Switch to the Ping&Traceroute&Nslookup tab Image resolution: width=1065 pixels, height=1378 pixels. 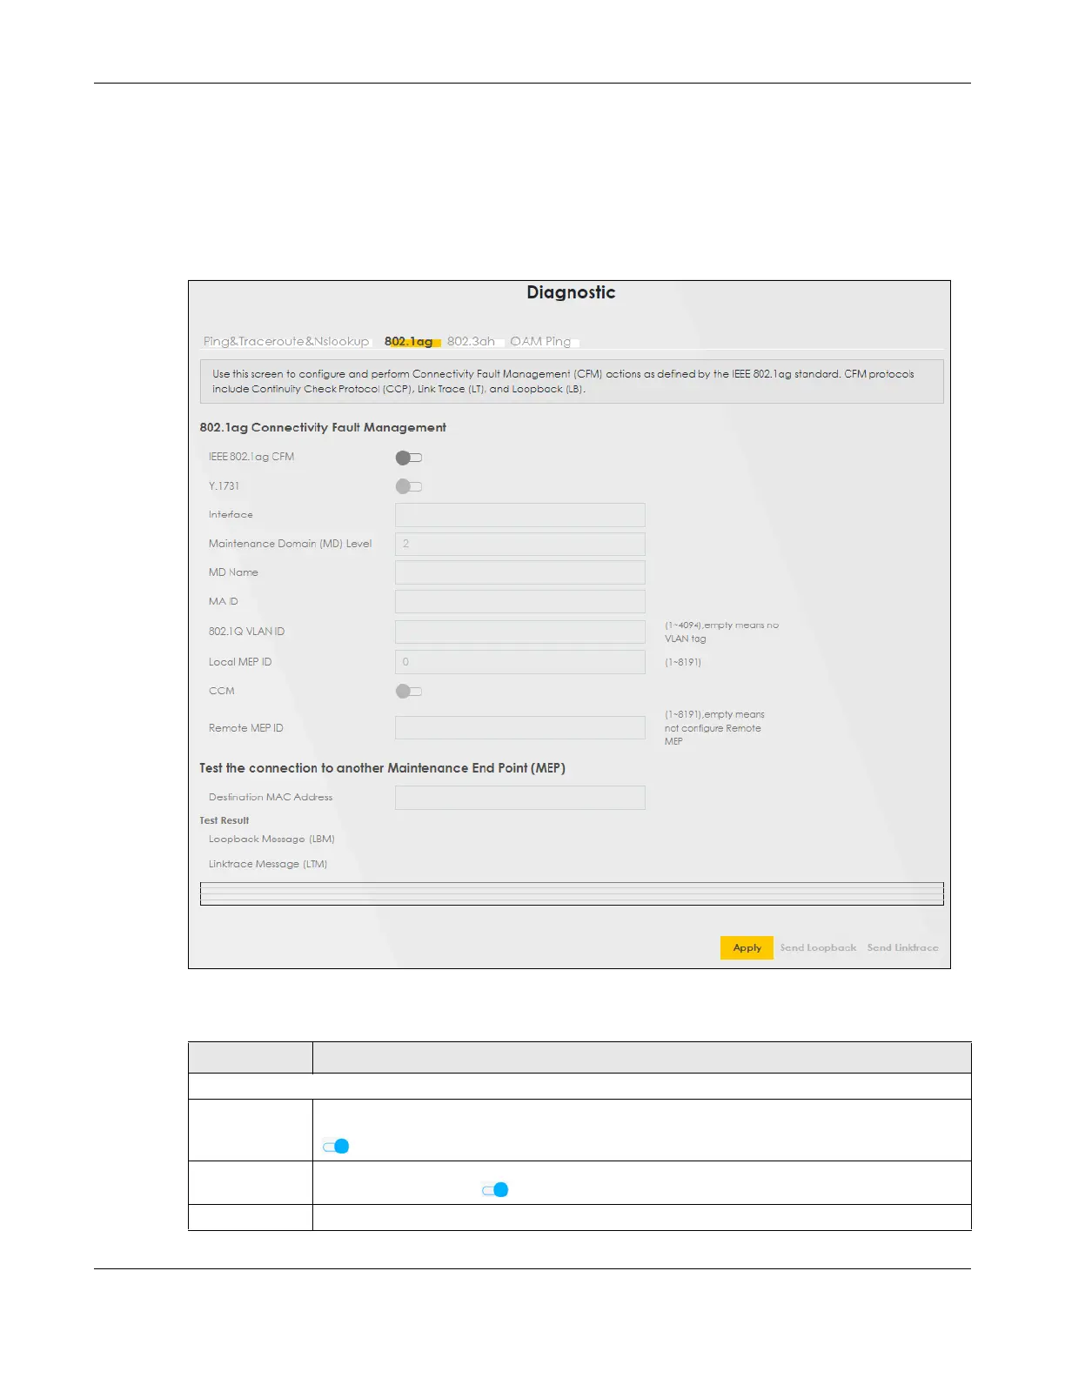point(286,341)
